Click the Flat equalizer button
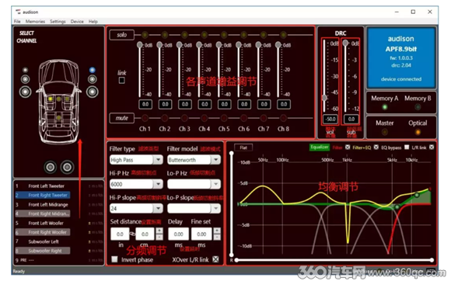451x288 pixels. click(243, 147)
